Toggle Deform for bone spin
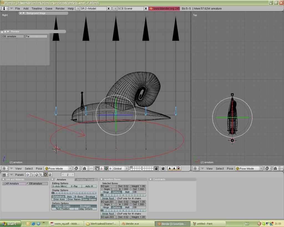284x227 pixels. [116, 192]
